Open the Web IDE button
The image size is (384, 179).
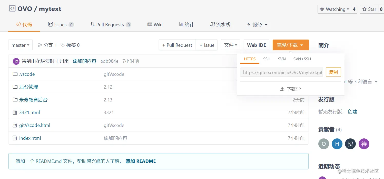click(x=257, y=45)
